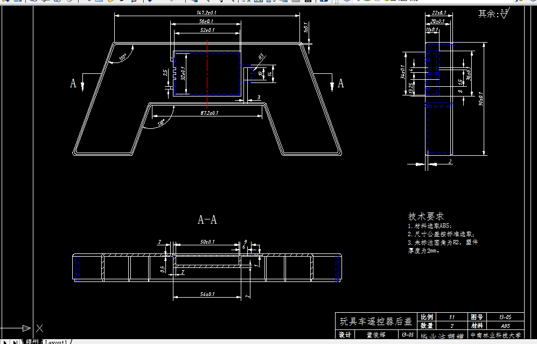Undo the last action with the Undo arrow

tap(149, 2)
